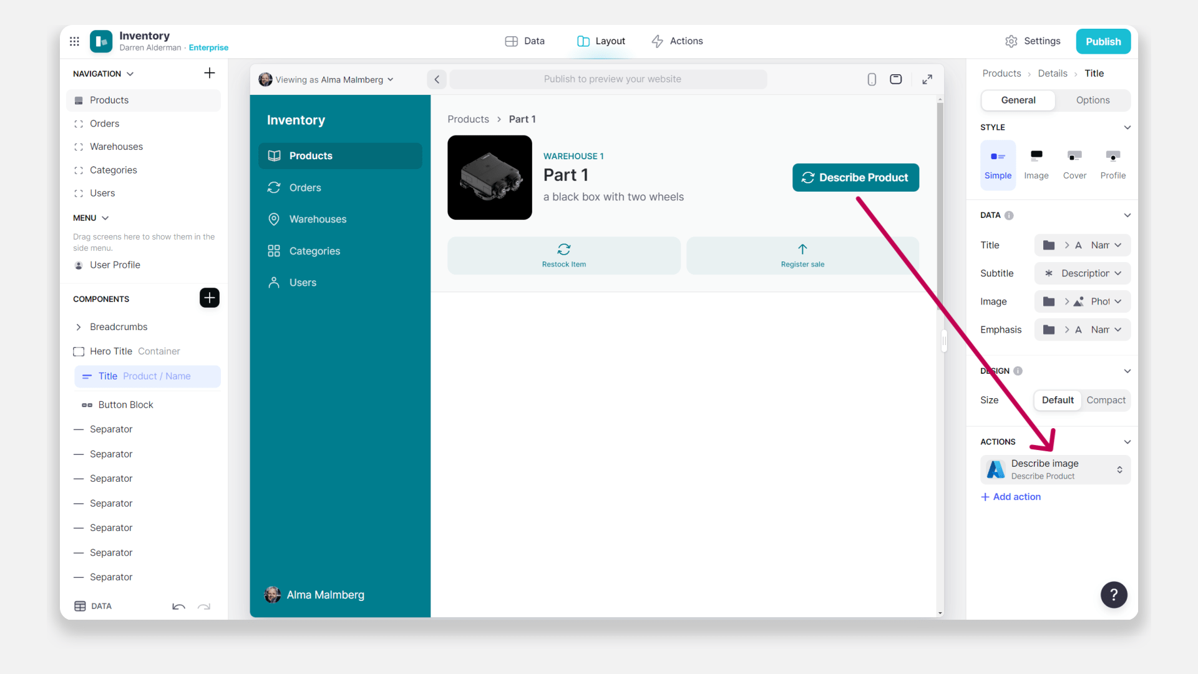Expand the Breadcrumbs component tree item
Screen dimensions: 1198x674
79,327
